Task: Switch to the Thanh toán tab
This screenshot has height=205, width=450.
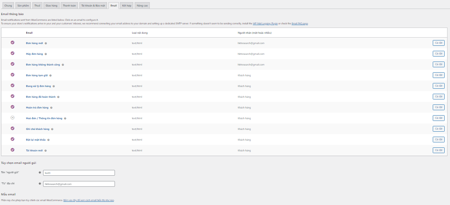Action: pyautogui.click(x=69, y=6)
